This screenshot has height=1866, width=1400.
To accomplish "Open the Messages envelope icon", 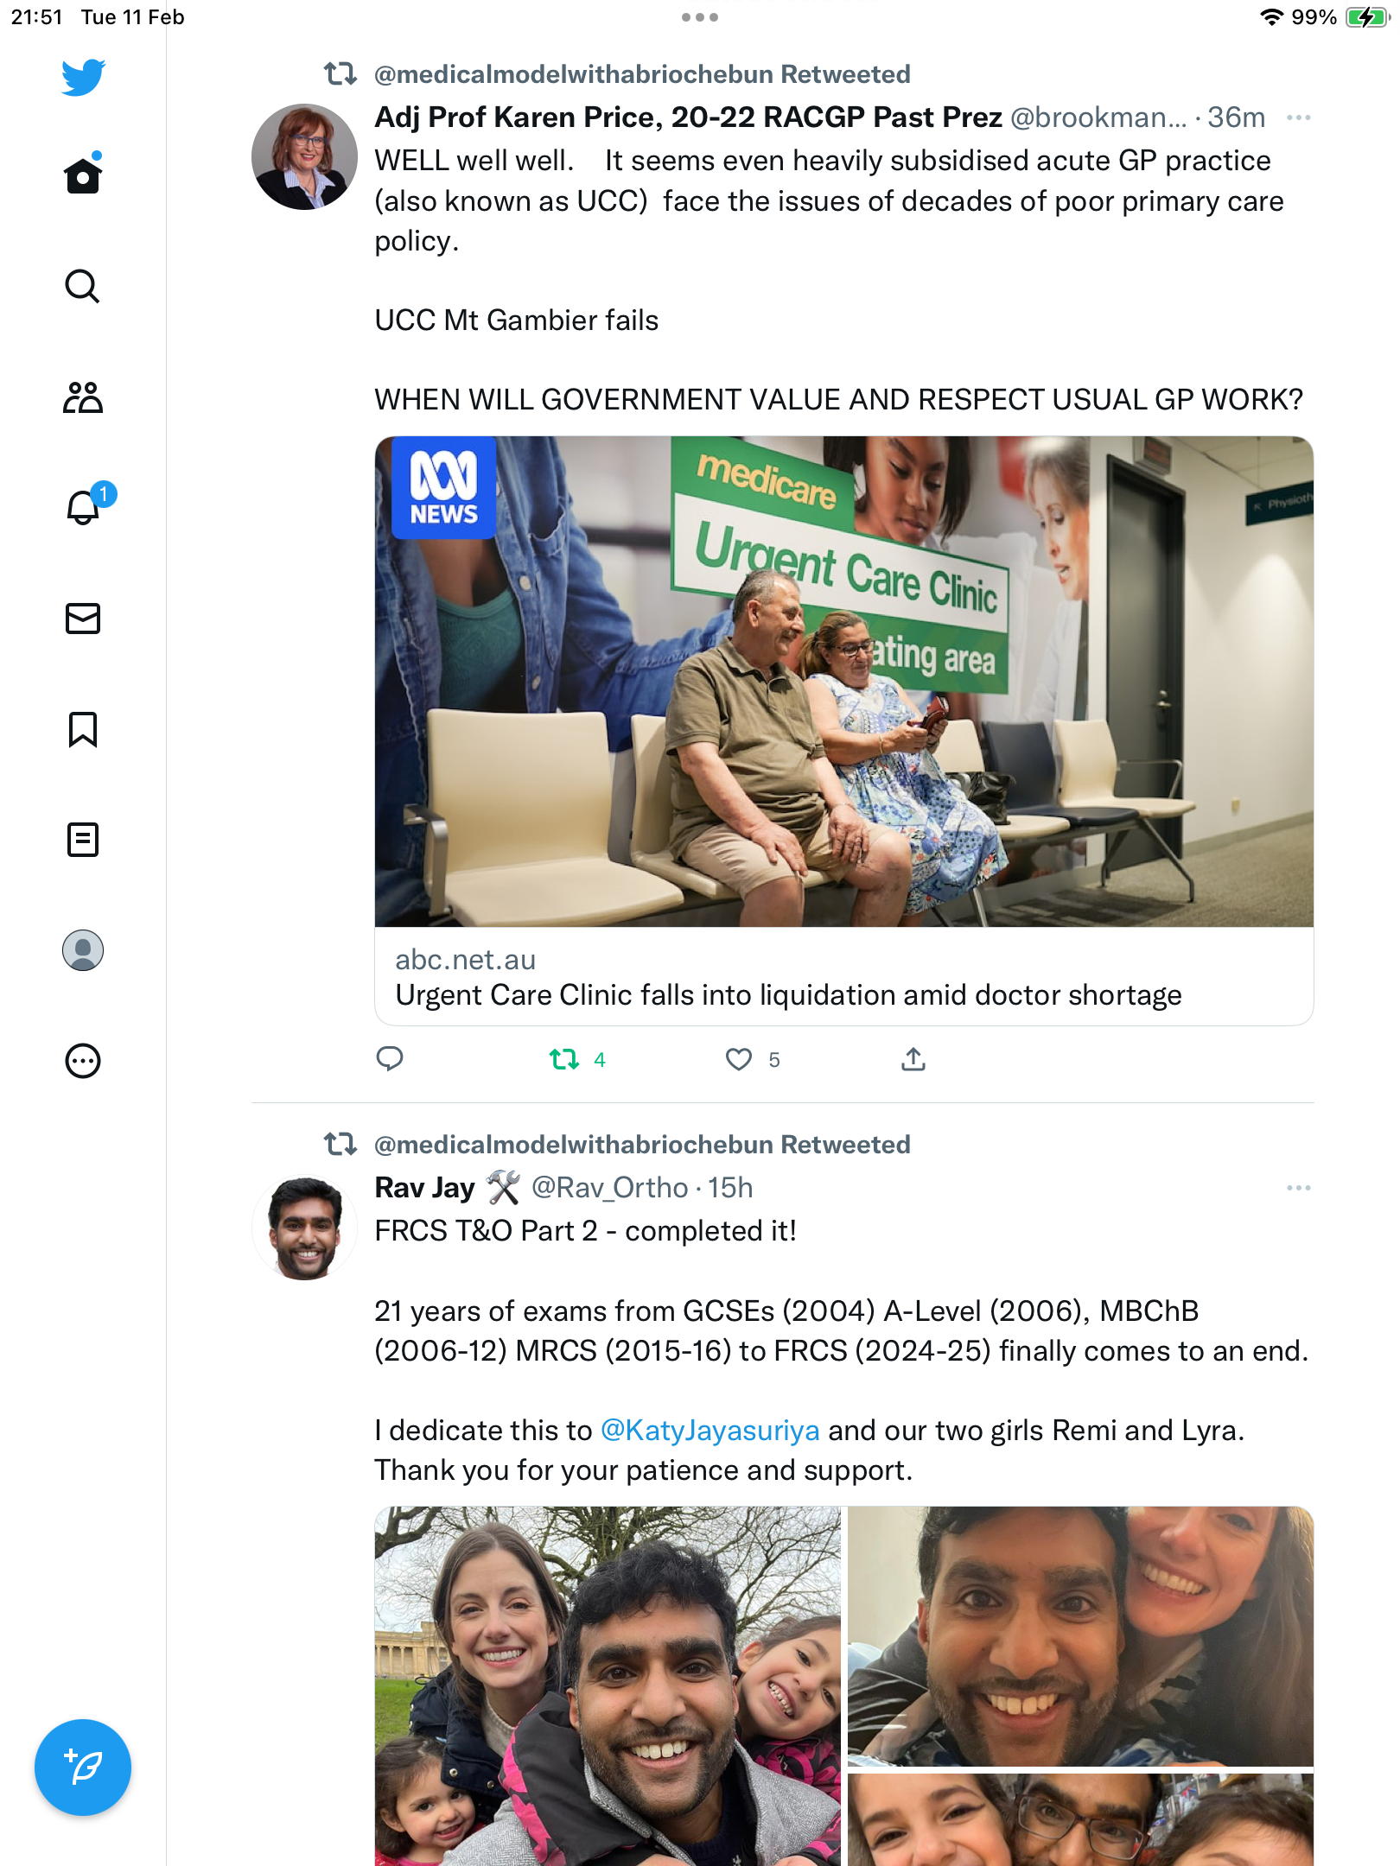I will point(83,619).
